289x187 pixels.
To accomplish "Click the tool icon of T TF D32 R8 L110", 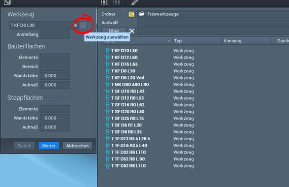I will (108, 153).
